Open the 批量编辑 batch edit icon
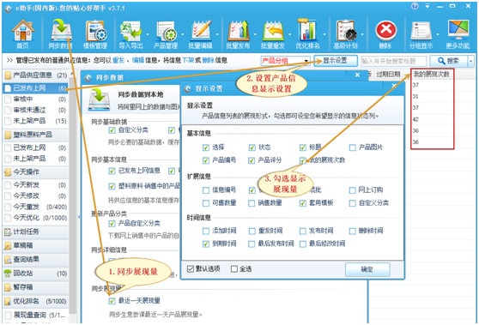 point(200,33)
